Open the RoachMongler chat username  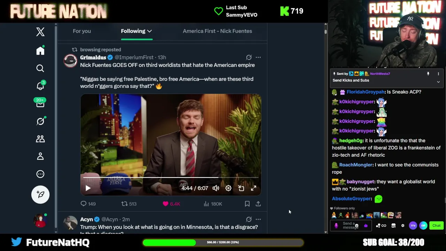point(356,165)
